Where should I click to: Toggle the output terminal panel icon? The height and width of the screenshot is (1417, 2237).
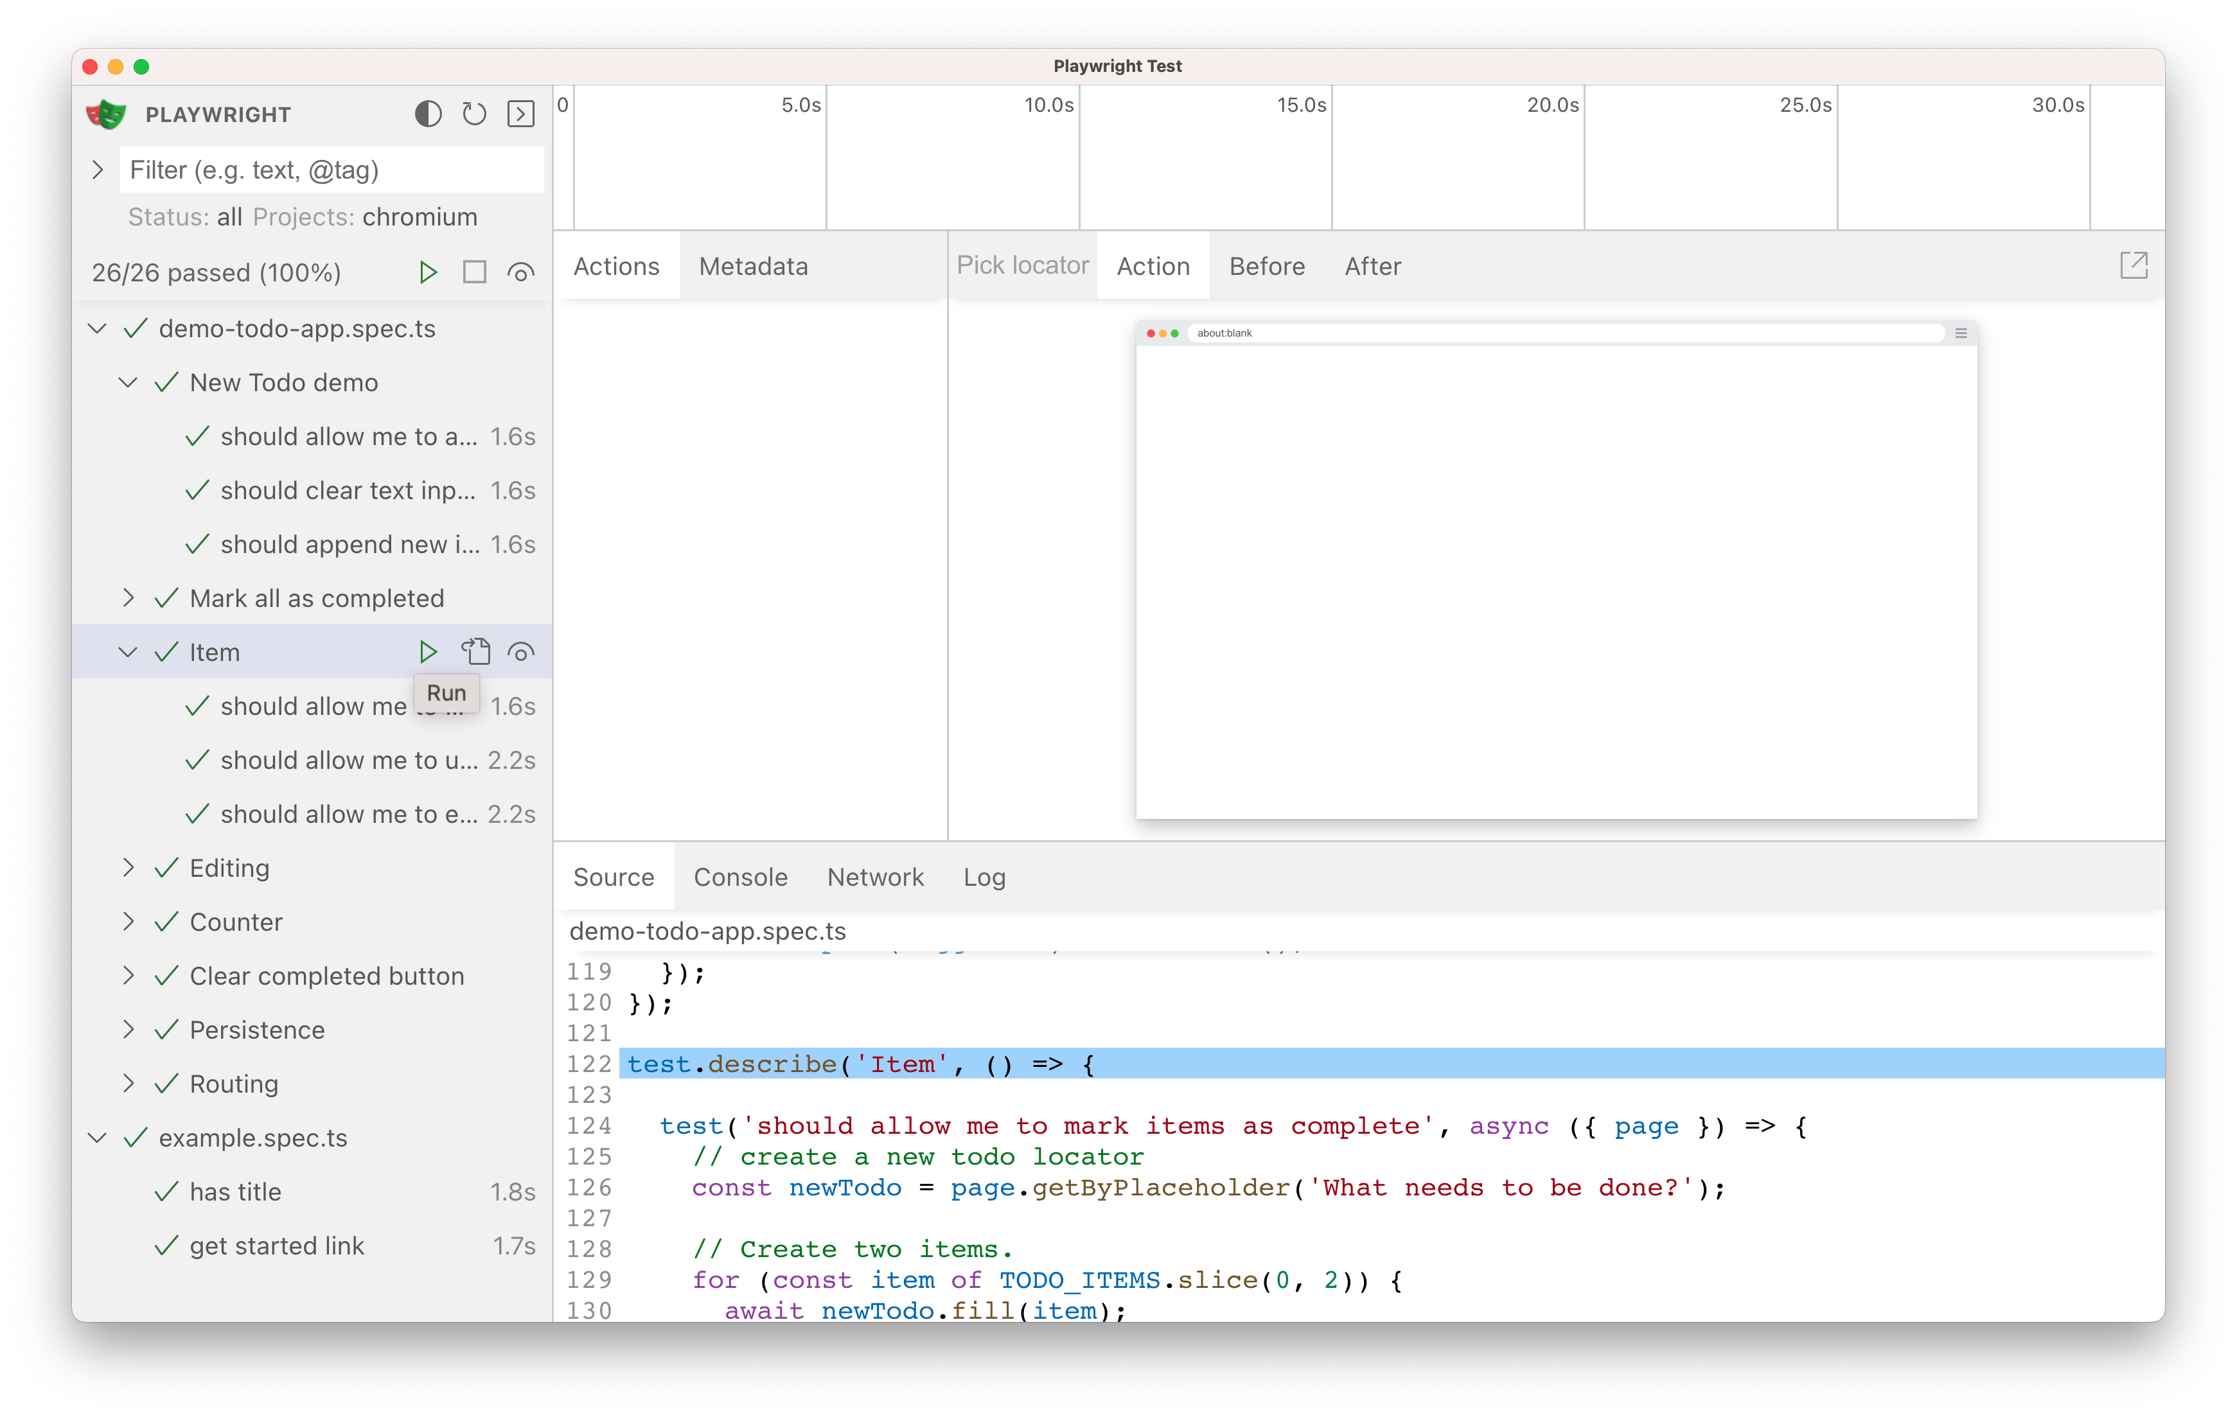[x=521, y=114]
